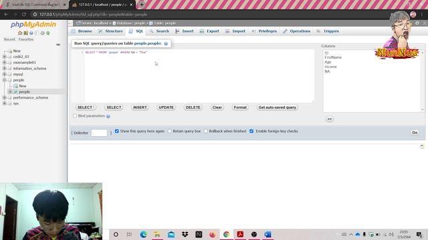
Task: Enable Bind parameters checkbox
Action: pos(75,116)
